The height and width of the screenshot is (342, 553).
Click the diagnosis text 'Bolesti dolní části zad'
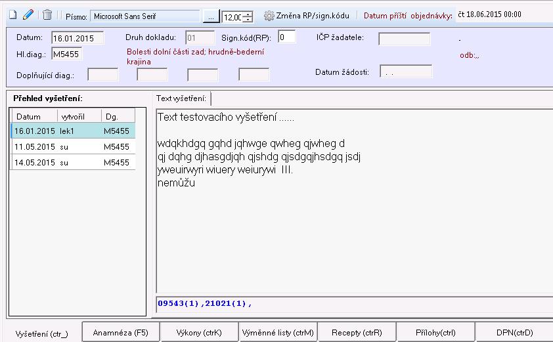166,52
